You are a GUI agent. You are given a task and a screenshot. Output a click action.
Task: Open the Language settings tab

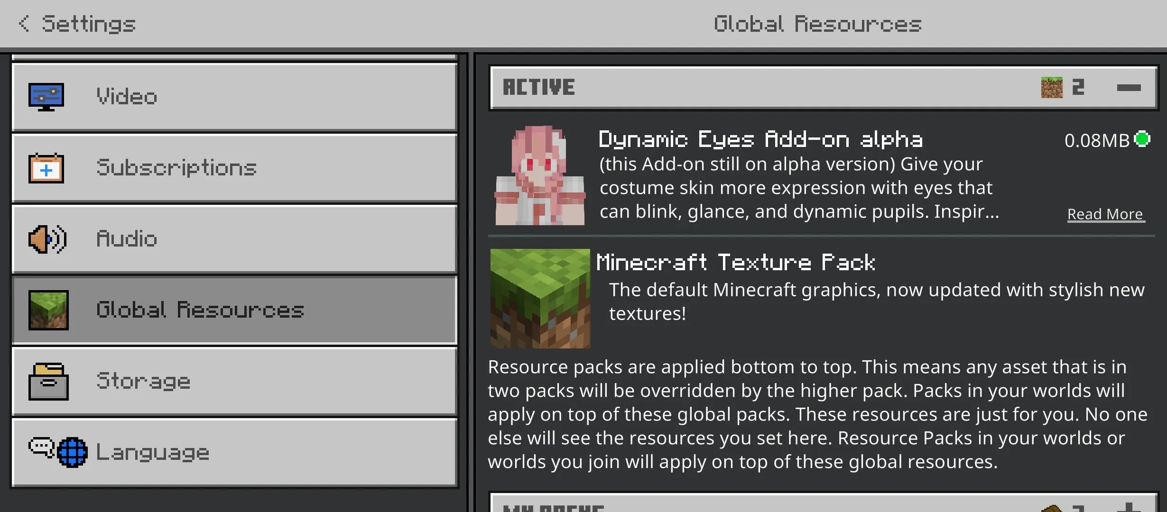[x=234, y=452]
